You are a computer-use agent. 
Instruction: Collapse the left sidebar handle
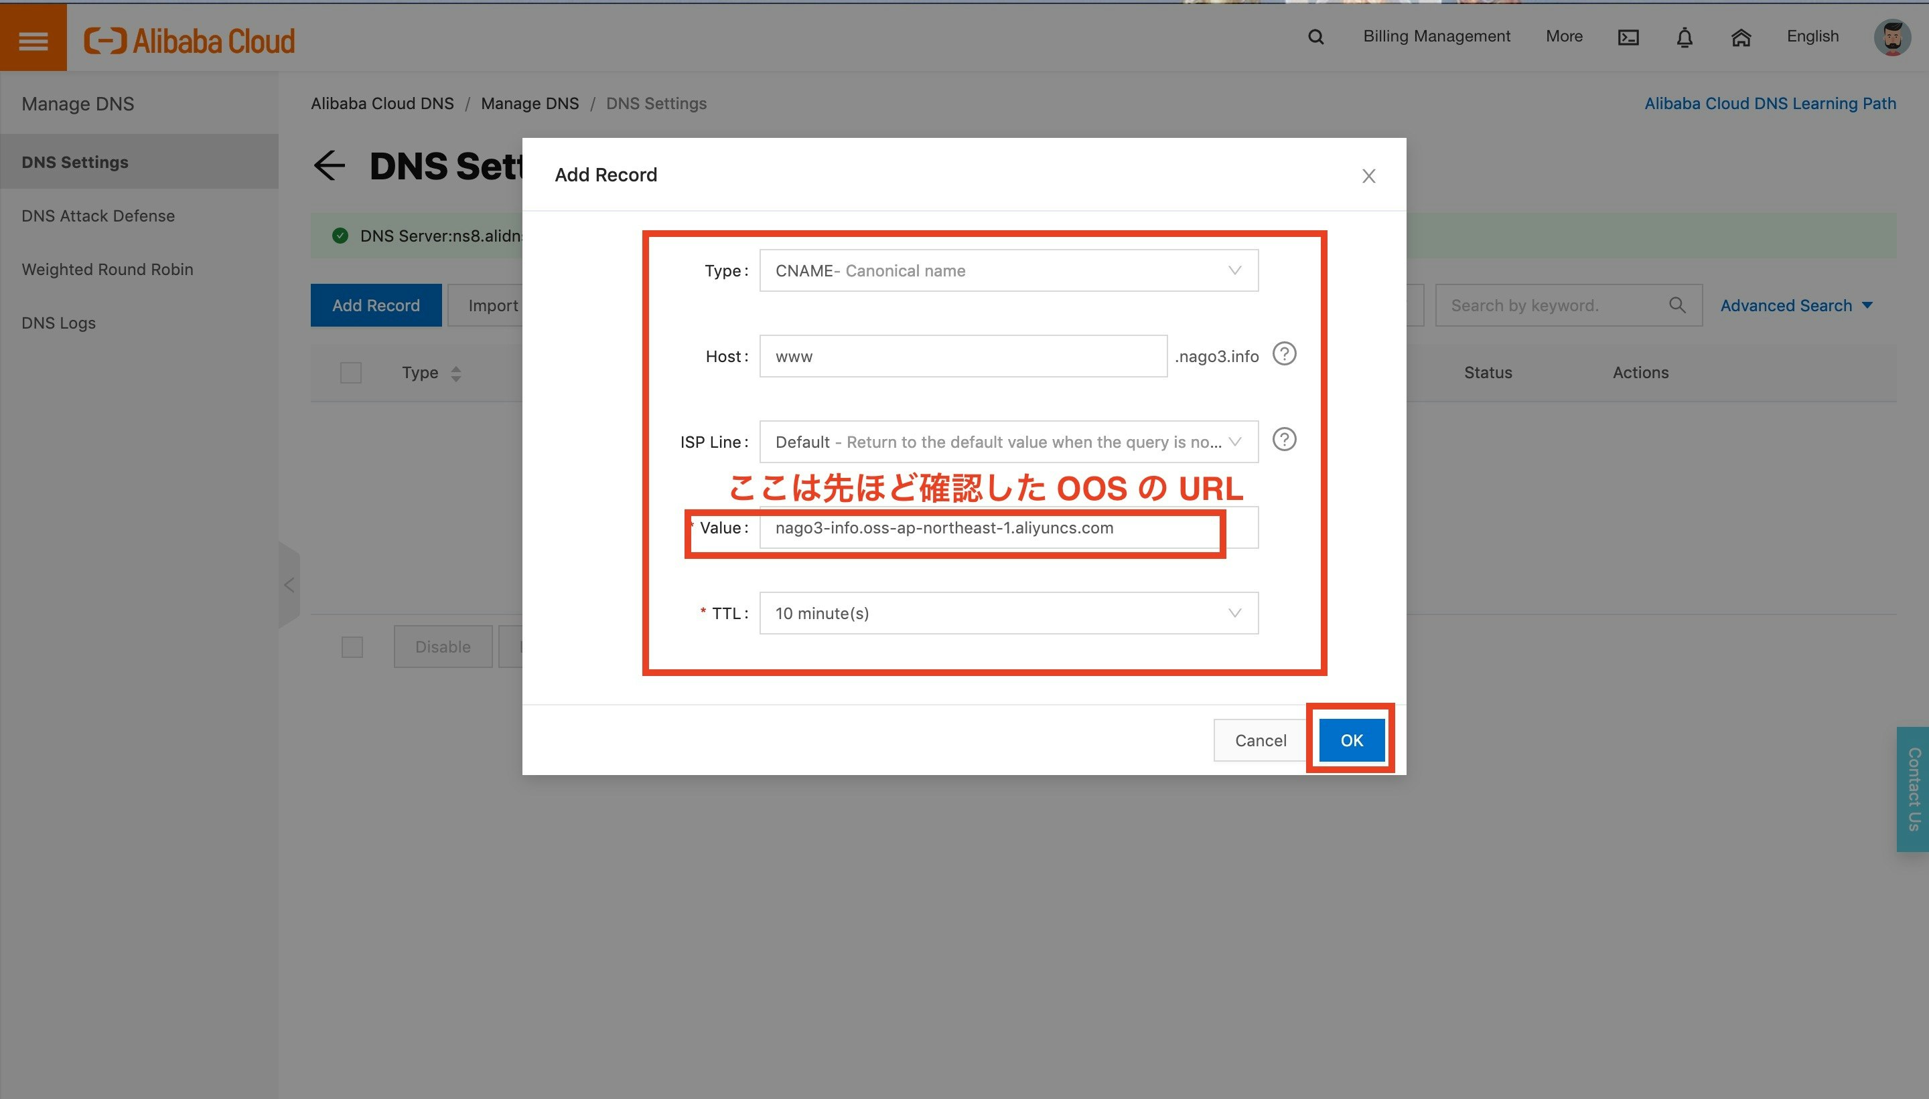289,585
